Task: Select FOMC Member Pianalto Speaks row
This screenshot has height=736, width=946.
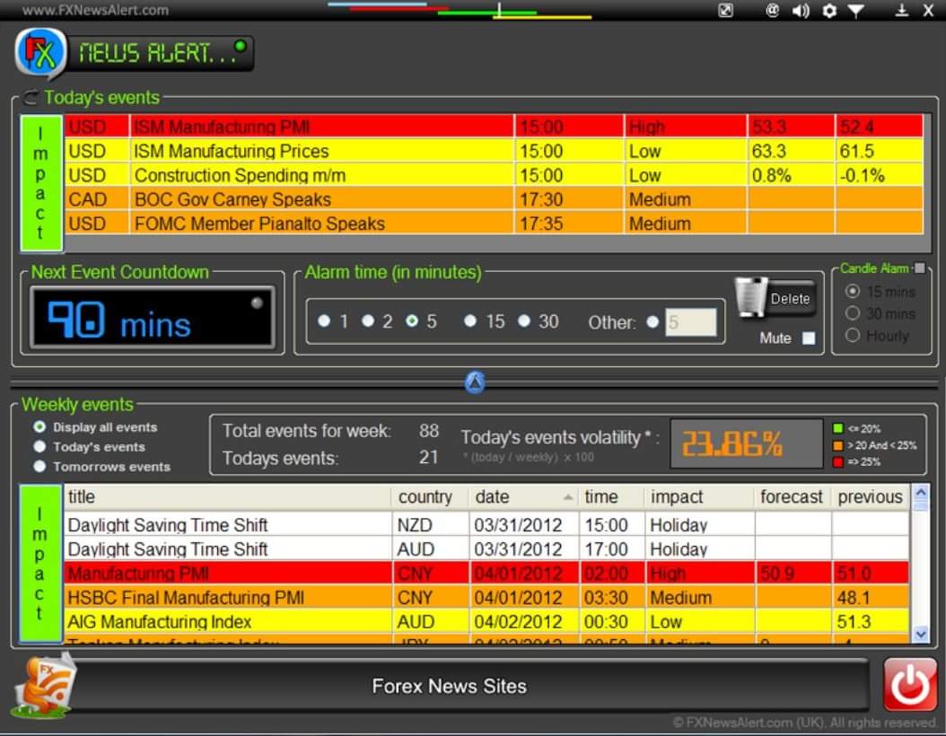Action: [494, 223]
